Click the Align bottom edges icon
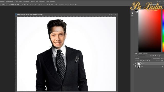The height and width of the screenshot is (92, 164). [x=27, y=5]
